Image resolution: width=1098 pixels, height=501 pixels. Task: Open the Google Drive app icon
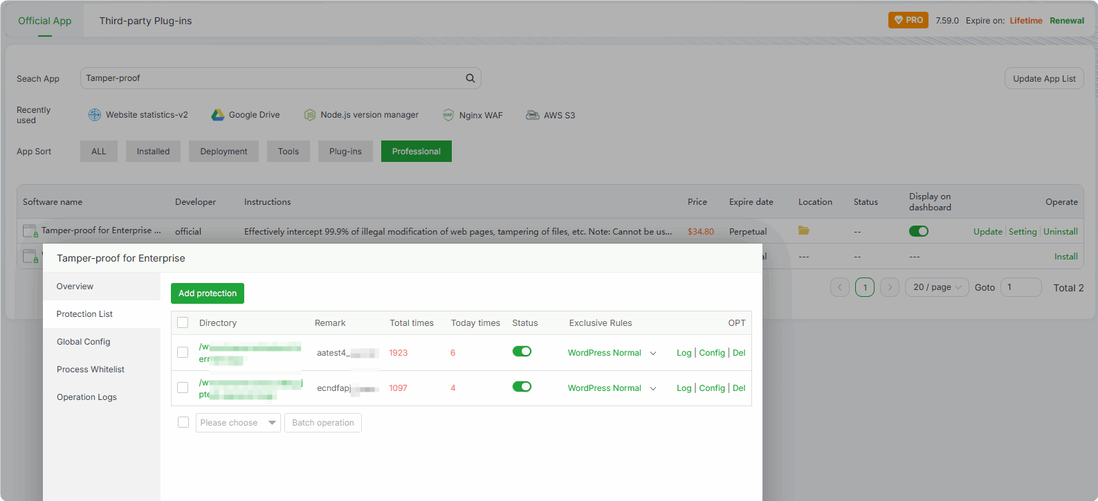[x=218, y=115]
